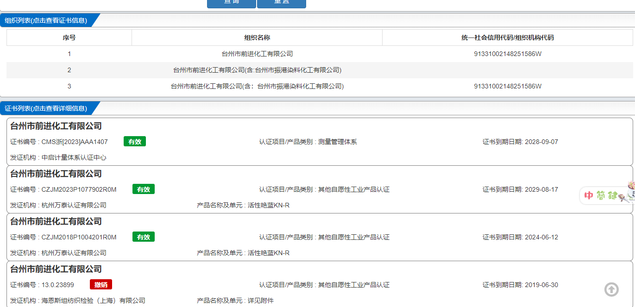Click 杭州万泰认证有限公司 in the CZJM2023P1077902R0M card
Viewport: 635px width, 307px height.
[74, 205]
